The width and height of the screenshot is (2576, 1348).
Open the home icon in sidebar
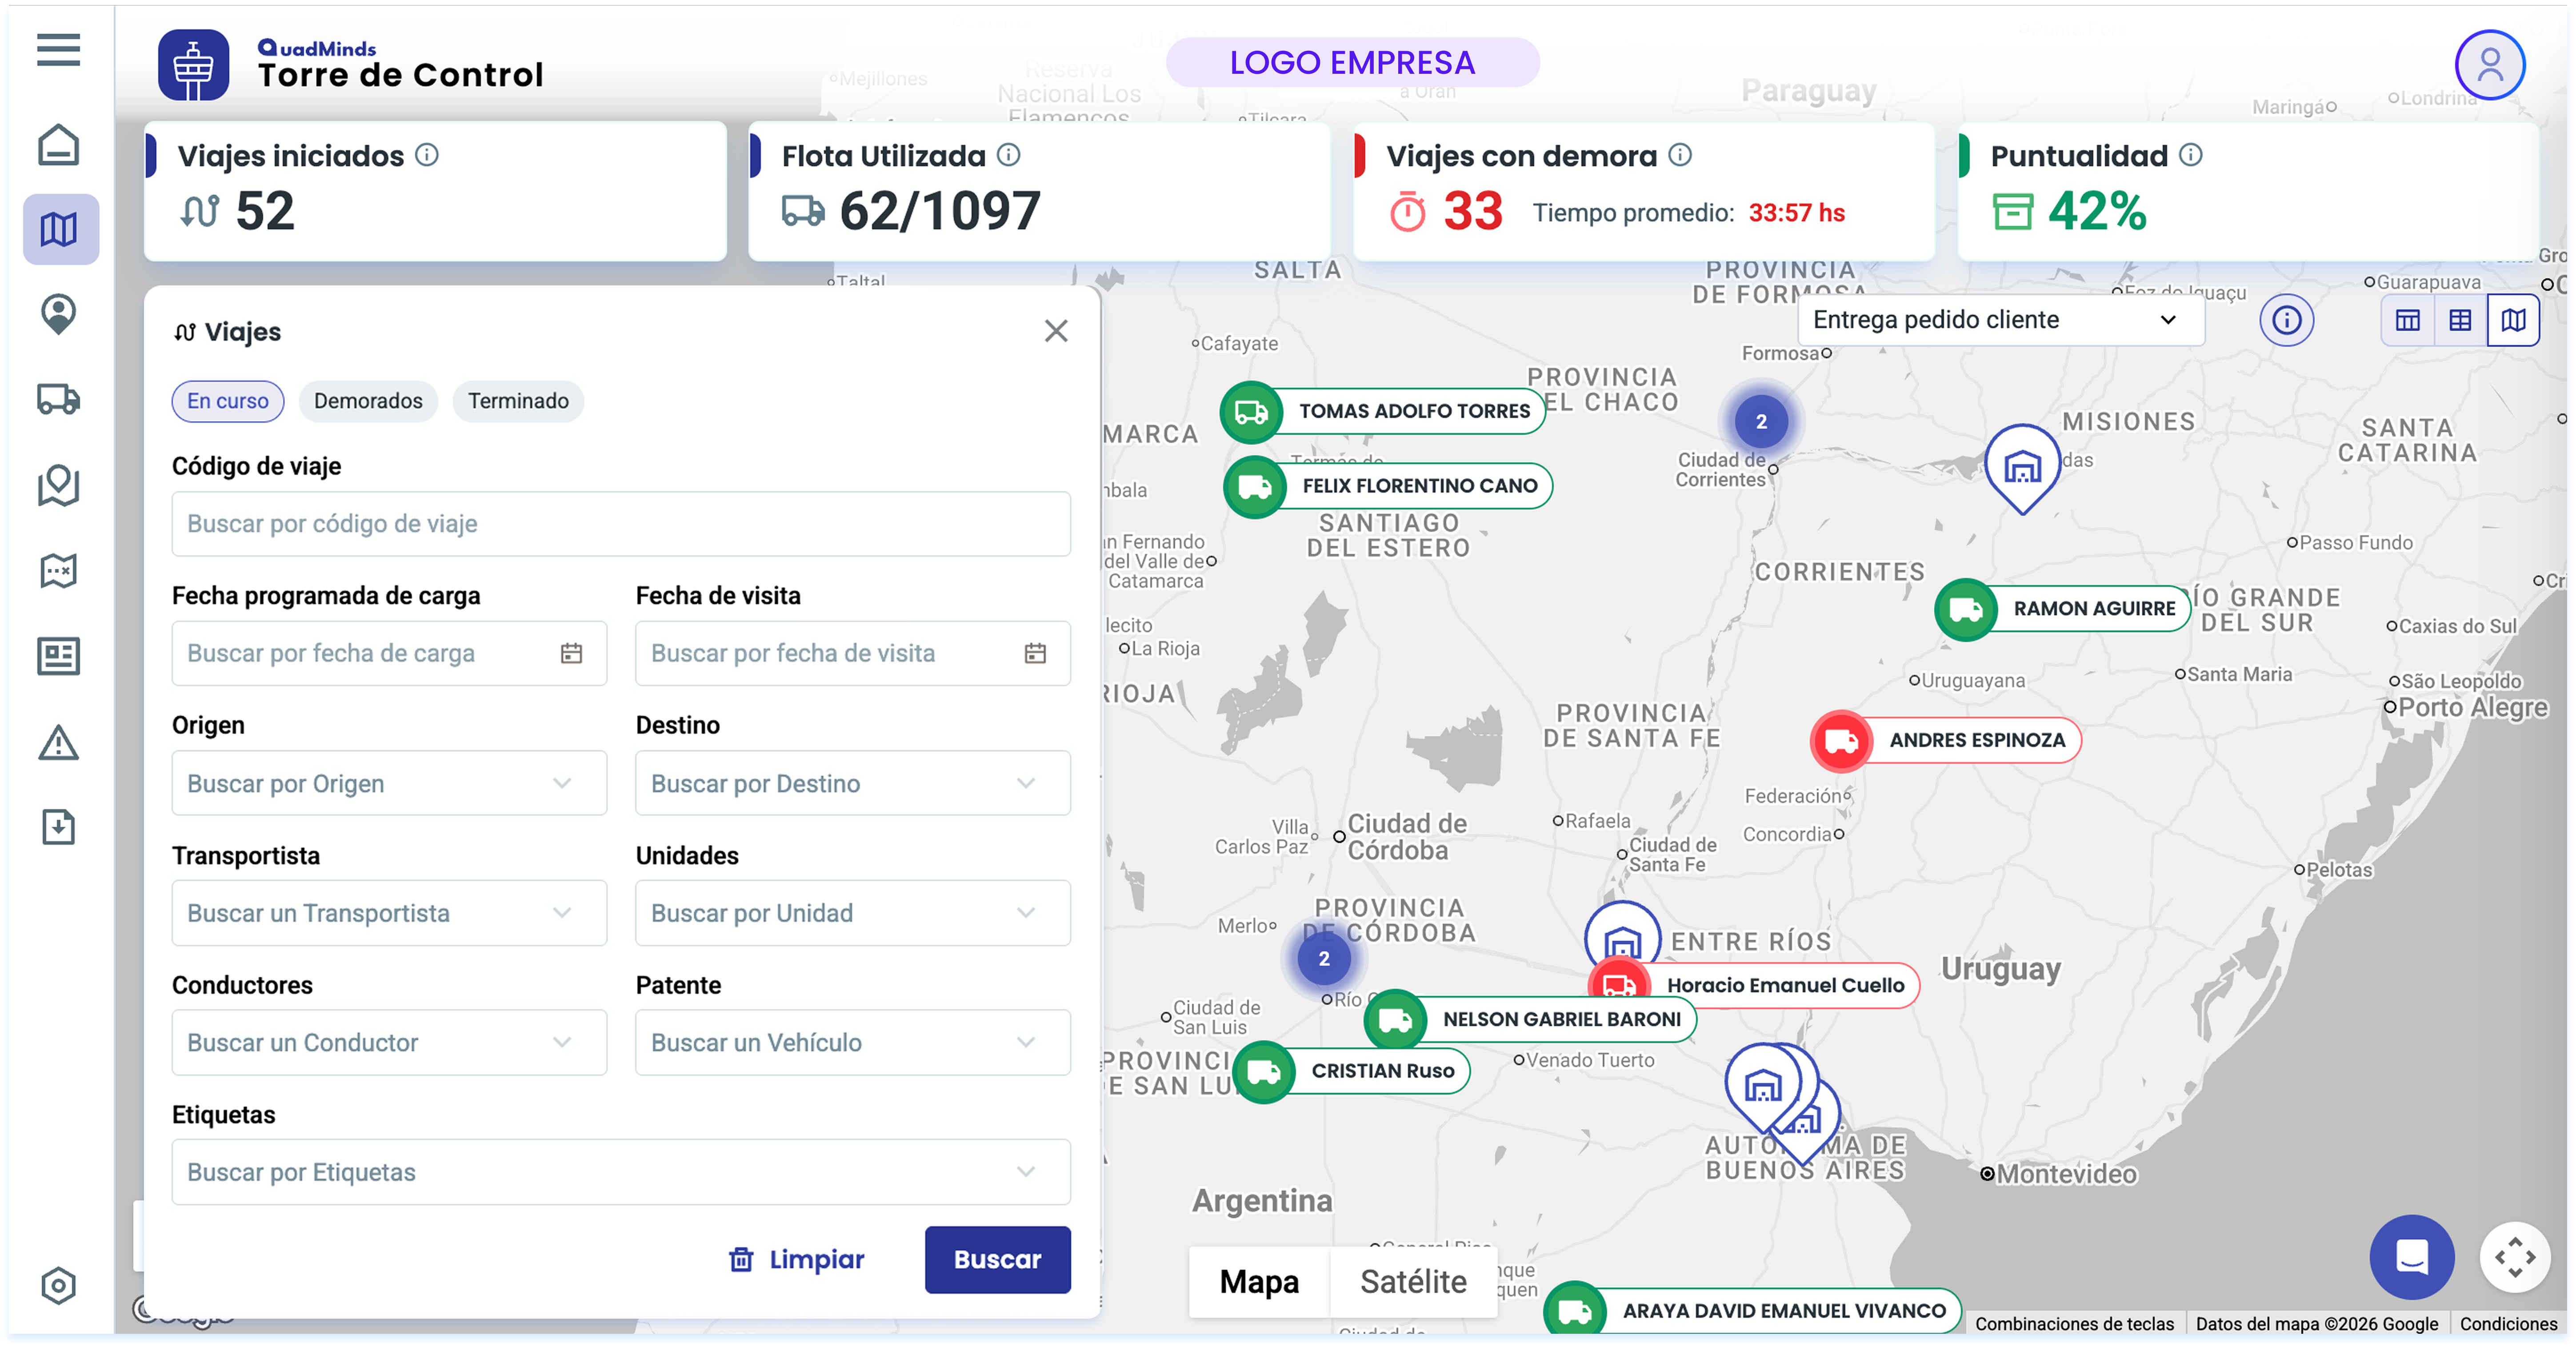58,145
